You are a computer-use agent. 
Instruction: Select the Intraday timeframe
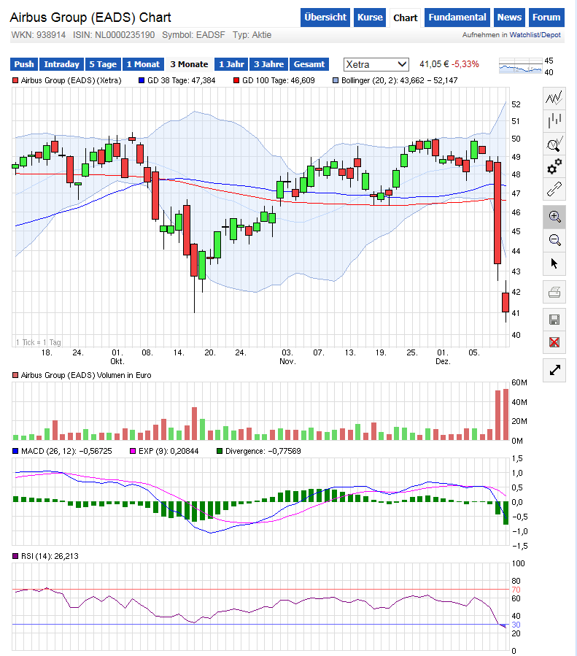[x=61, y=64]
